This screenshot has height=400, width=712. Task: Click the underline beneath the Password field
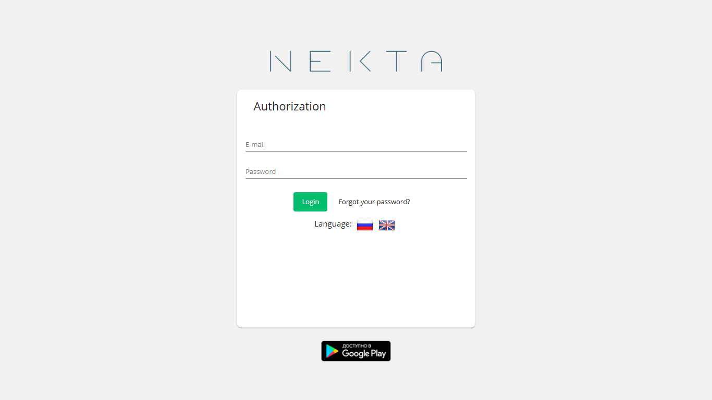tap(356, 178)
